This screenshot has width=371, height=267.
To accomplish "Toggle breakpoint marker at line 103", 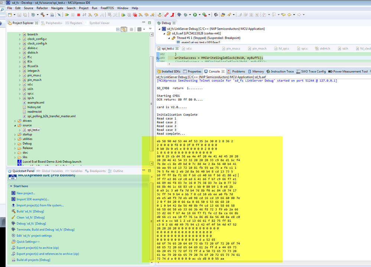I will (x=158, y=58).
